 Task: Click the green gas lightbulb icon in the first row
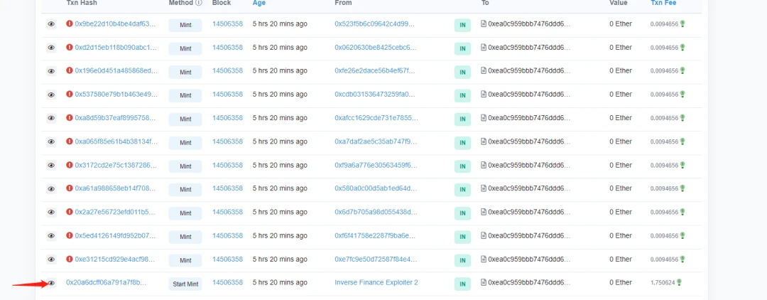tap(682, 23)
